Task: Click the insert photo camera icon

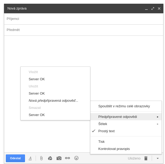Action: point(59,158)
